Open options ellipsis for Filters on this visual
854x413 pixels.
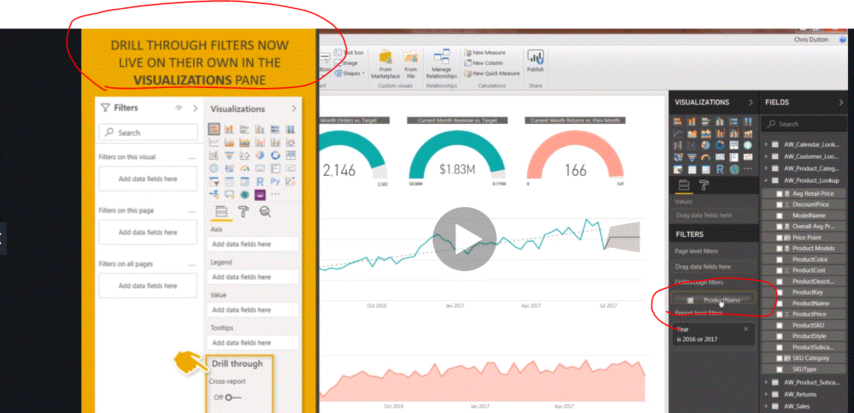pos(192,157)
